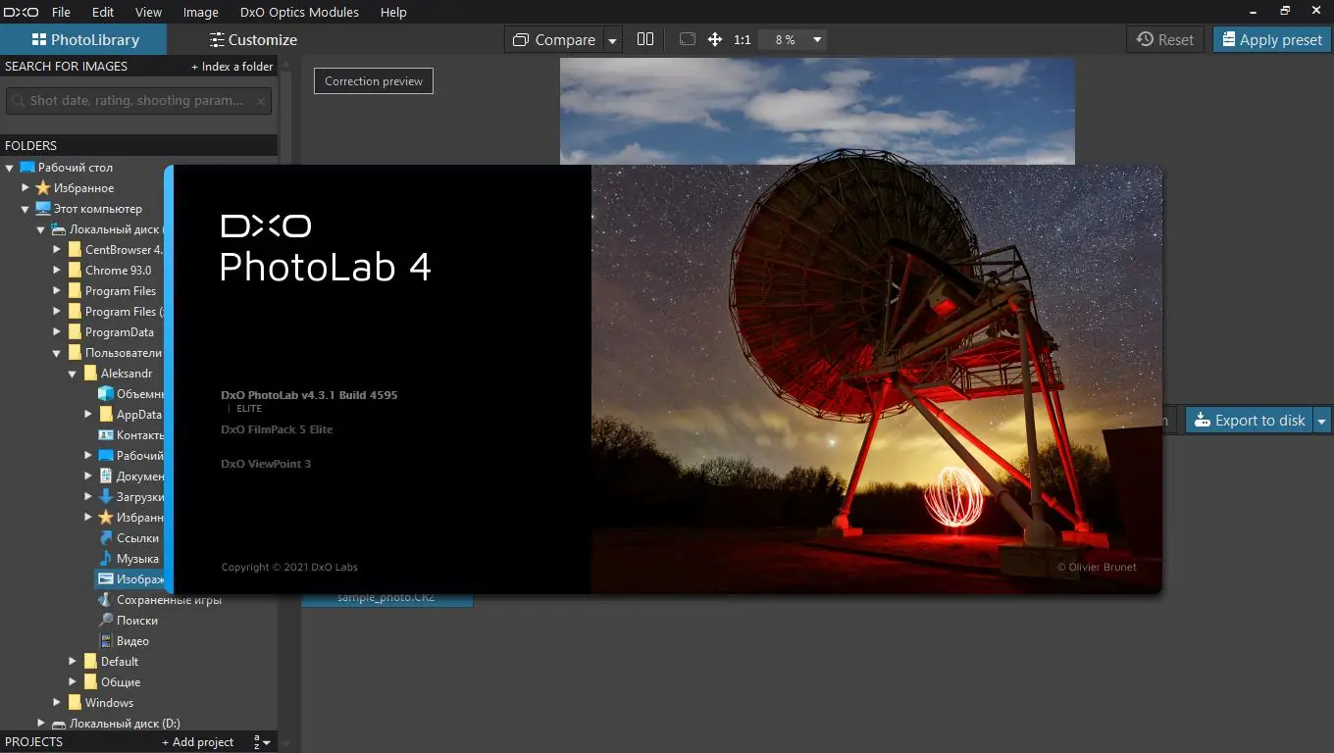Open the Compare dropdown arrow
The image size is (1334, 753).
pyautogui.click(x=613, y=40)
